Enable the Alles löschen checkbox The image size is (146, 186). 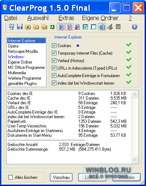[10, 177]
